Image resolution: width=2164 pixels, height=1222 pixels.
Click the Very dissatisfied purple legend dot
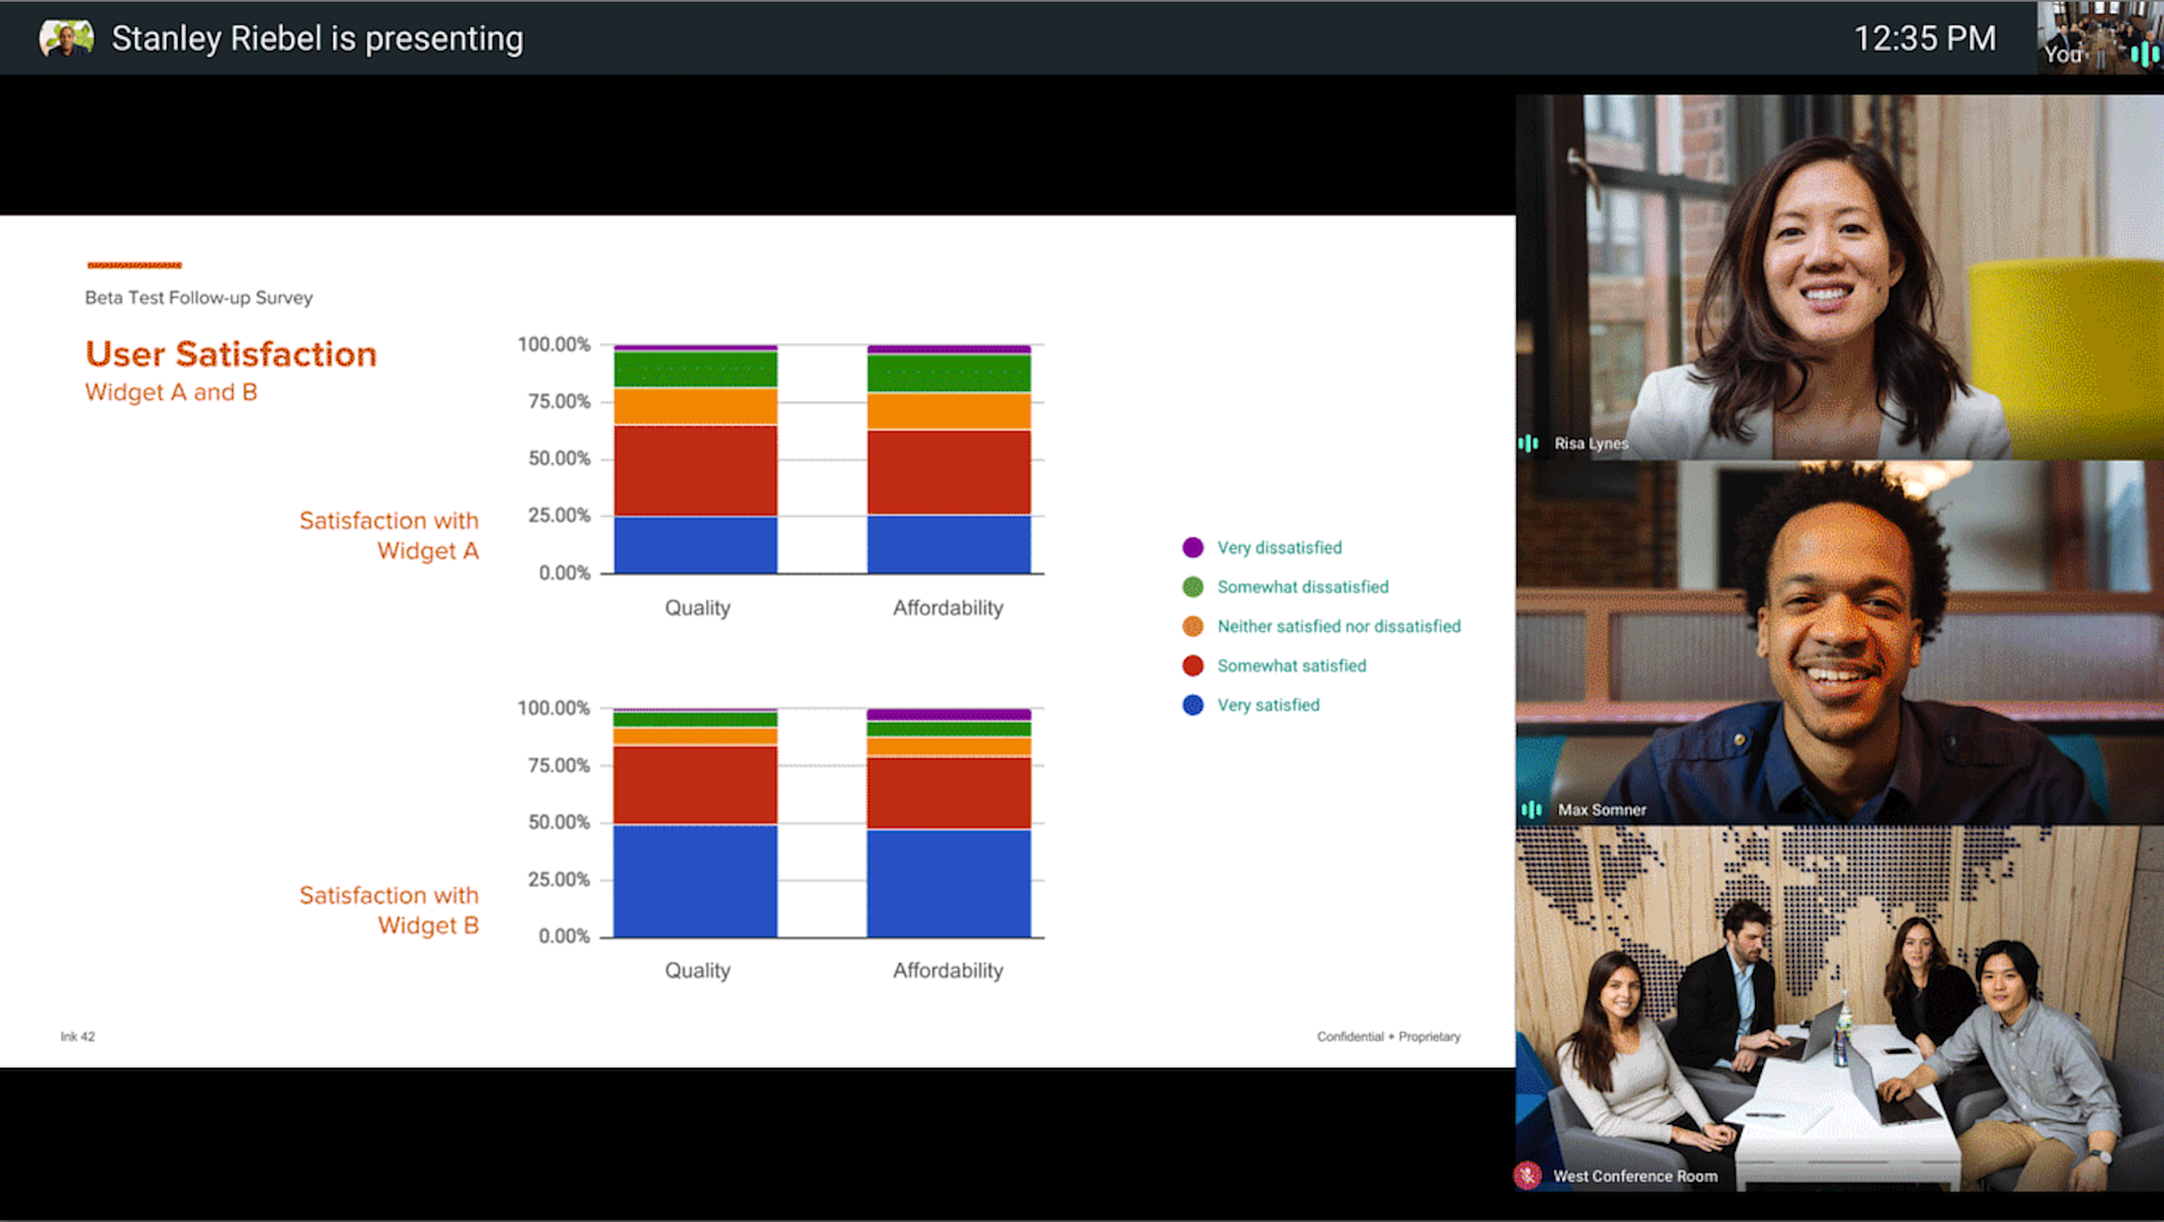pyautogui.click(x=1193, y=548)
